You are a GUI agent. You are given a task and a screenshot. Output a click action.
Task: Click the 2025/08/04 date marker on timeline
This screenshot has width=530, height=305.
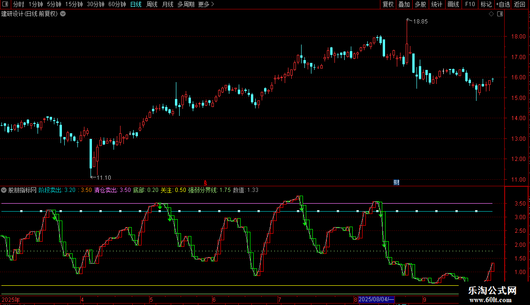pos(376,299)
